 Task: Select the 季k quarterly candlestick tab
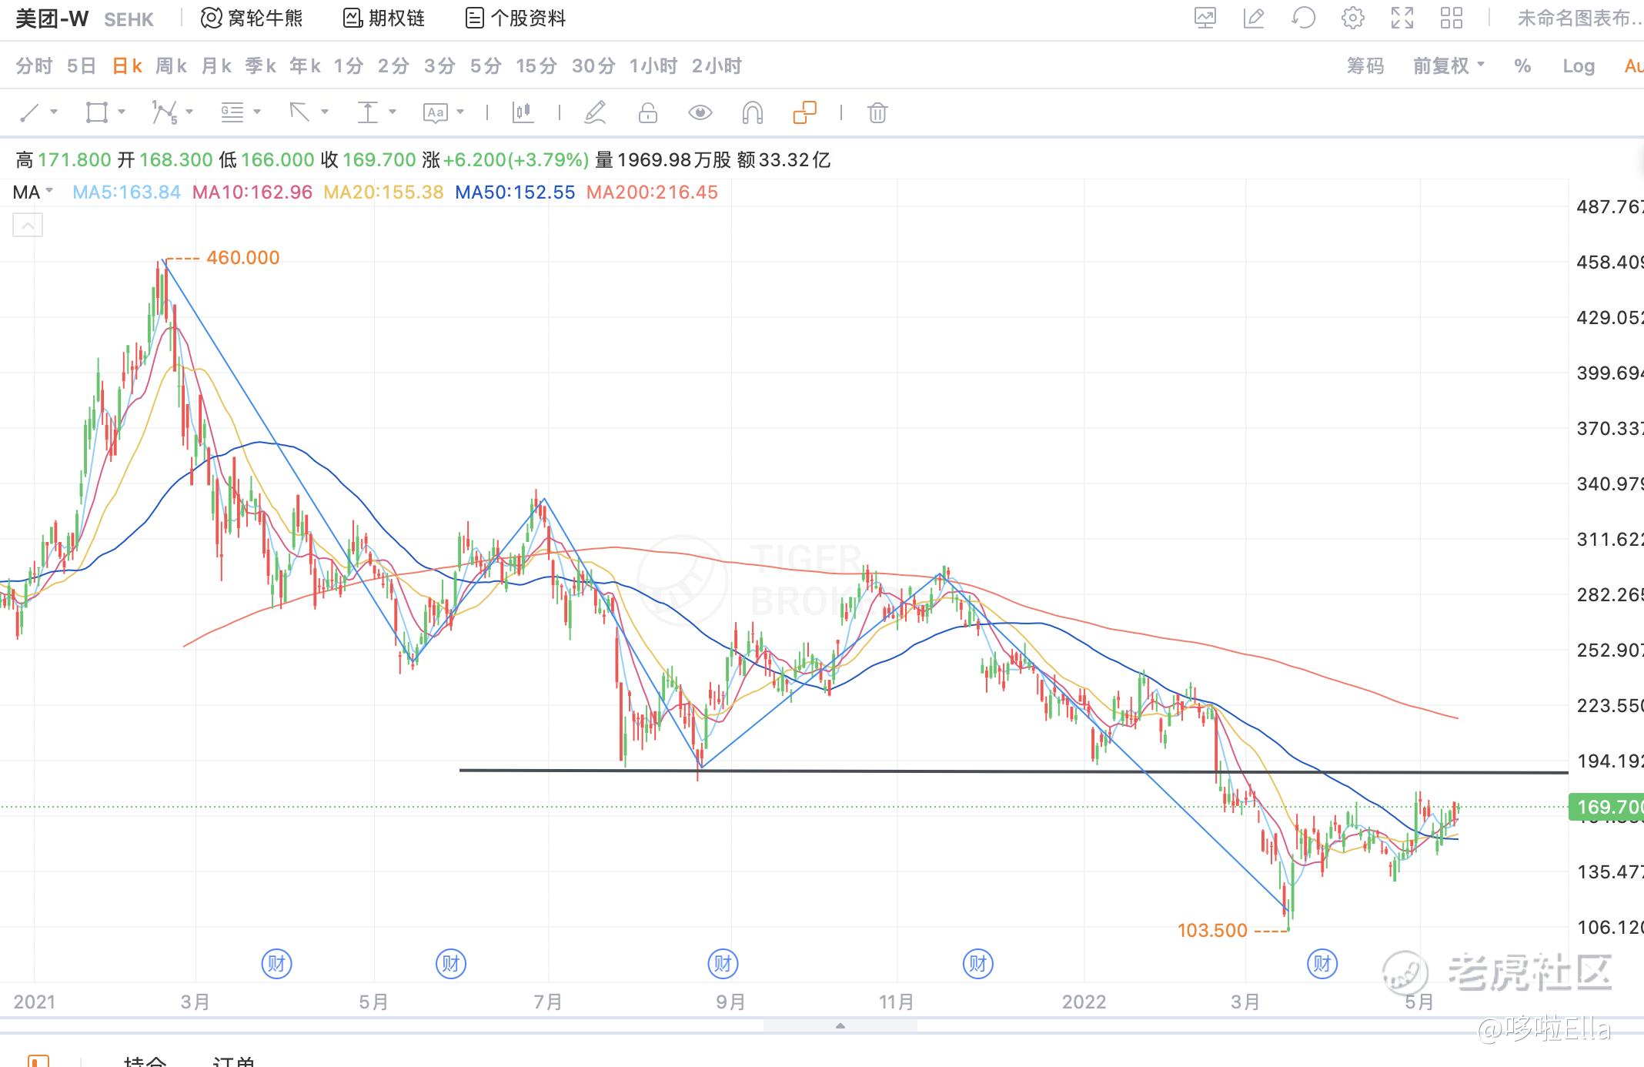[x=261, y=66]
